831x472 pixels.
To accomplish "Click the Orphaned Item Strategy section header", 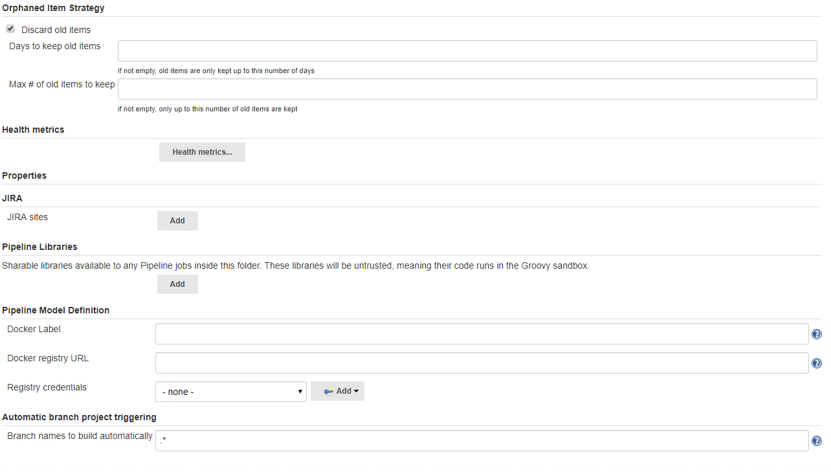I will [54, 8].
